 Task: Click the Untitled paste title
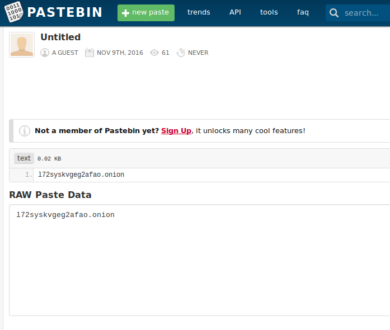pos(60,37)
